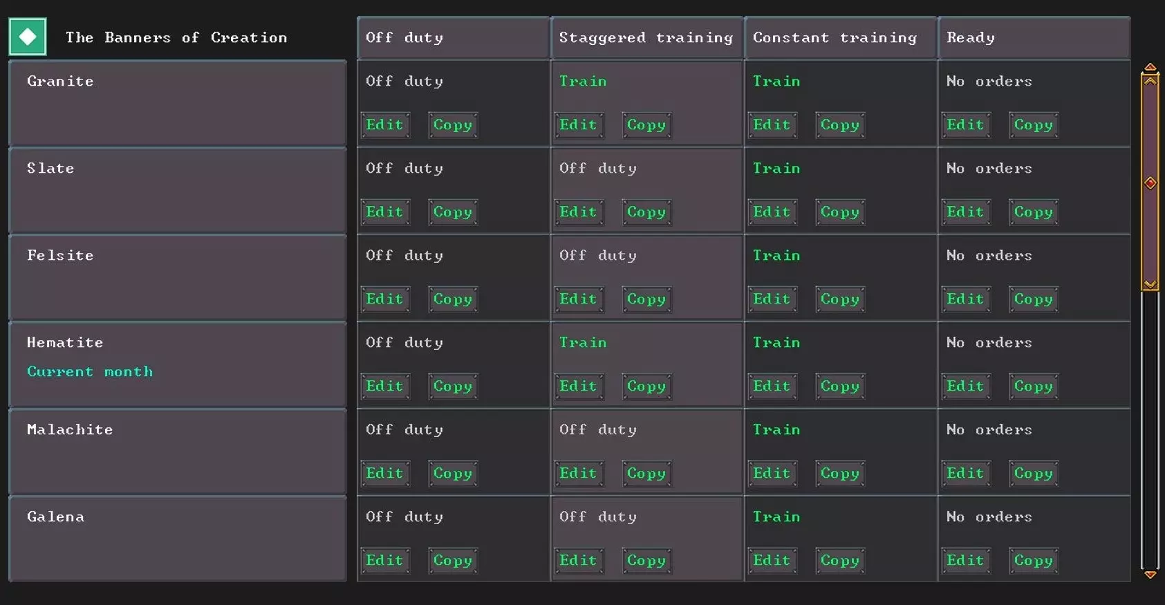Copy Hematite's Off duty orders

452,387
